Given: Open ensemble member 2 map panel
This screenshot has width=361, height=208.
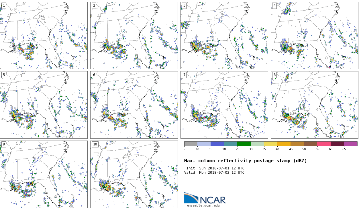Looking at the screenshot, I should pos(134,35).
